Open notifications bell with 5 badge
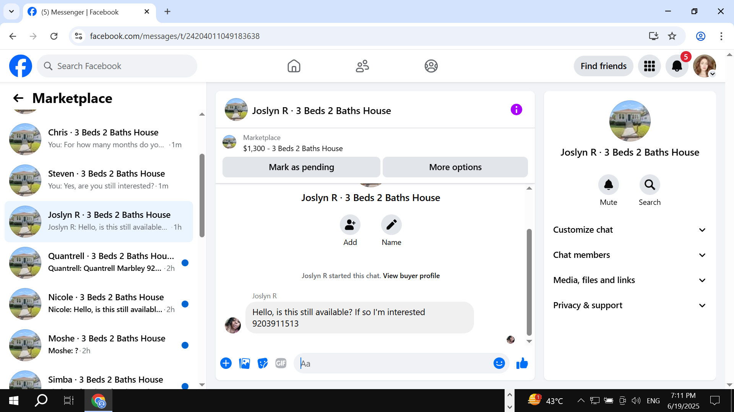Image resolution: width=734 pixels, height=412 pixels. pos(677,66)
